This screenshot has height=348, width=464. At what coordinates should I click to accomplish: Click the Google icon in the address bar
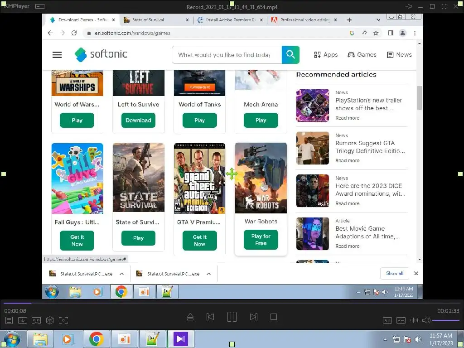(x=352, y=33)
